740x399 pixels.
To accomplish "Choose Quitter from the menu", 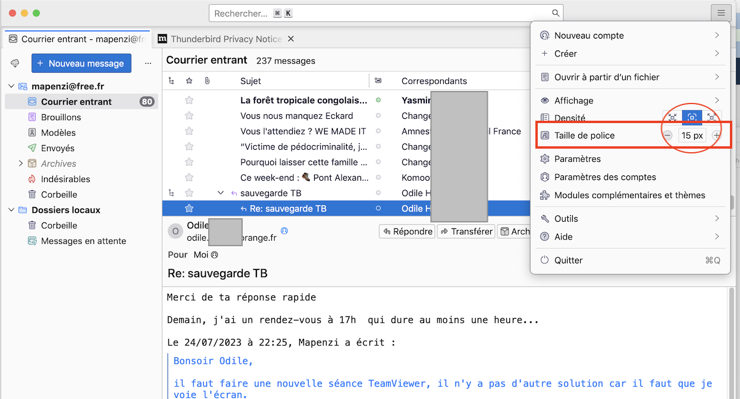I will click(630, 260).
